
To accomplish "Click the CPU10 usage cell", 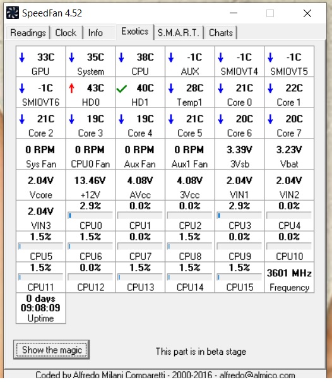I will click(x=289, y=247).
